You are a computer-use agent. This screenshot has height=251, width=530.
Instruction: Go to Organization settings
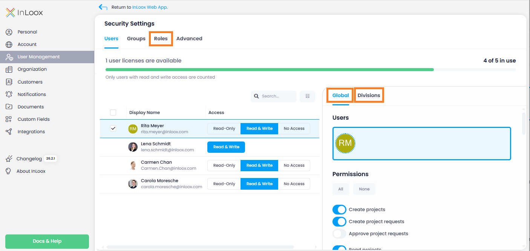point(47,69)
